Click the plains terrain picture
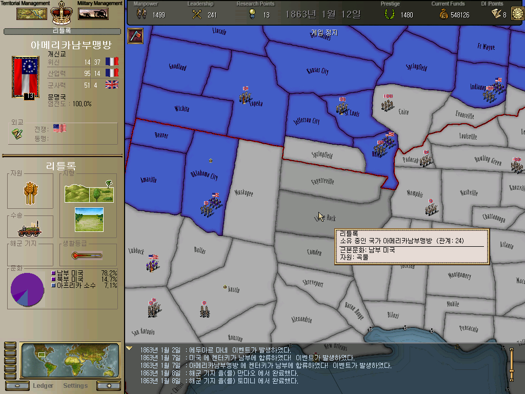 (89, 220)
